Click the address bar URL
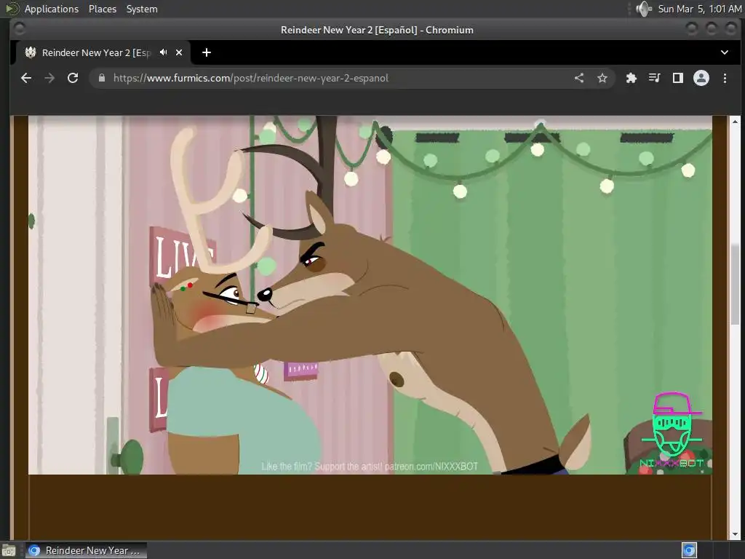 251,78
